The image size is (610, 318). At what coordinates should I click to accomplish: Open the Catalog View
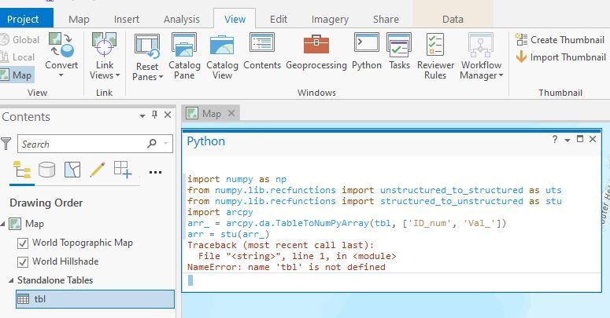[x=222, y=57]
